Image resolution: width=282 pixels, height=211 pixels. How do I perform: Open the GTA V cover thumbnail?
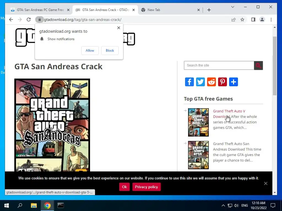click(198, 122)
